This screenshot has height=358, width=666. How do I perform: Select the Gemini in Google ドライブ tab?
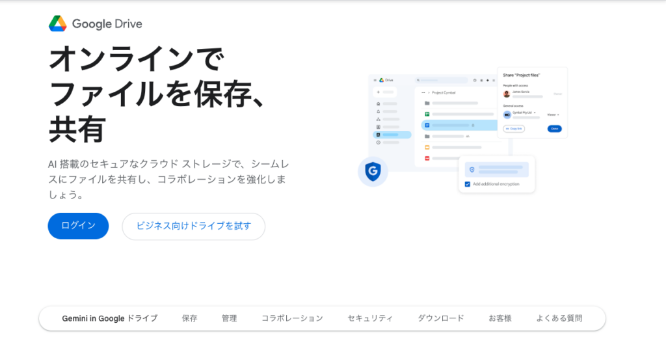tap(109, 318)
